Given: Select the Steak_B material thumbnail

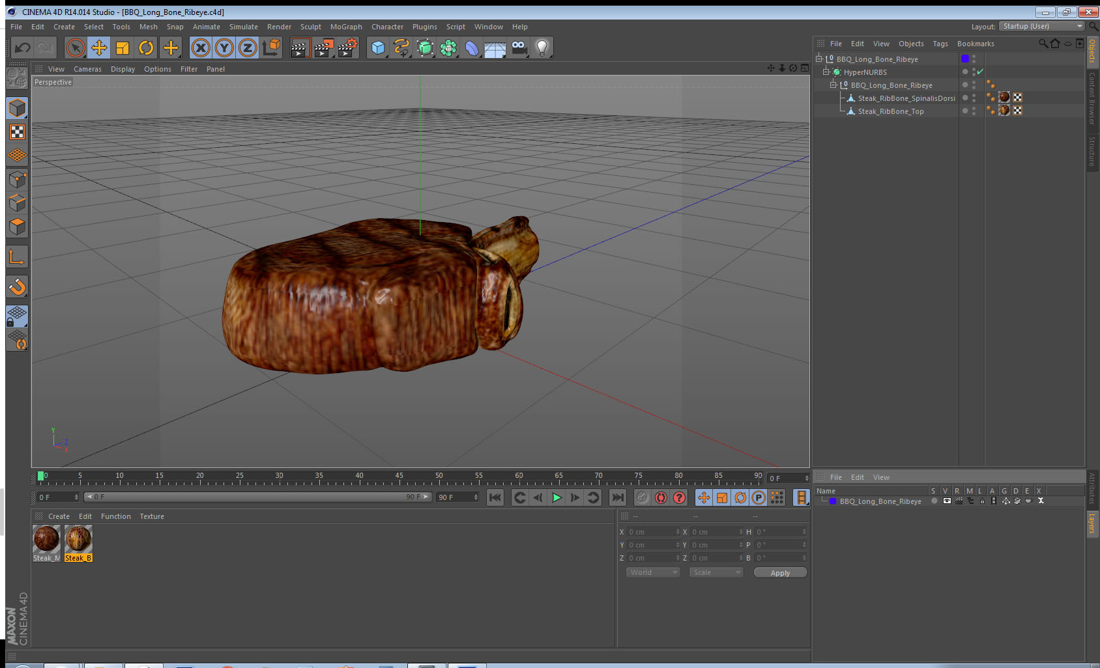Looking at the screenshot, I should pyautogui.click(x=78, y=543).
